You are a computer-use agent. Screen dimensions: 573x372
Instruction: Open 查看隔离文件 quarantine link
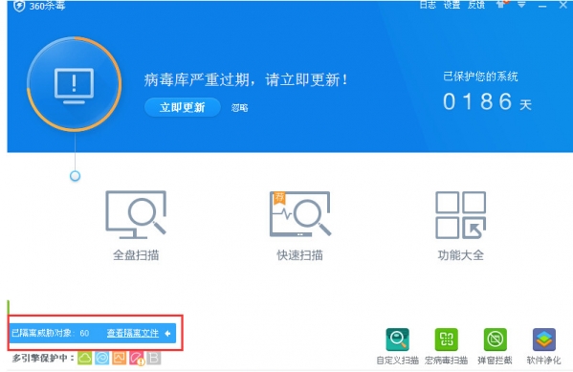click(133, 333)
